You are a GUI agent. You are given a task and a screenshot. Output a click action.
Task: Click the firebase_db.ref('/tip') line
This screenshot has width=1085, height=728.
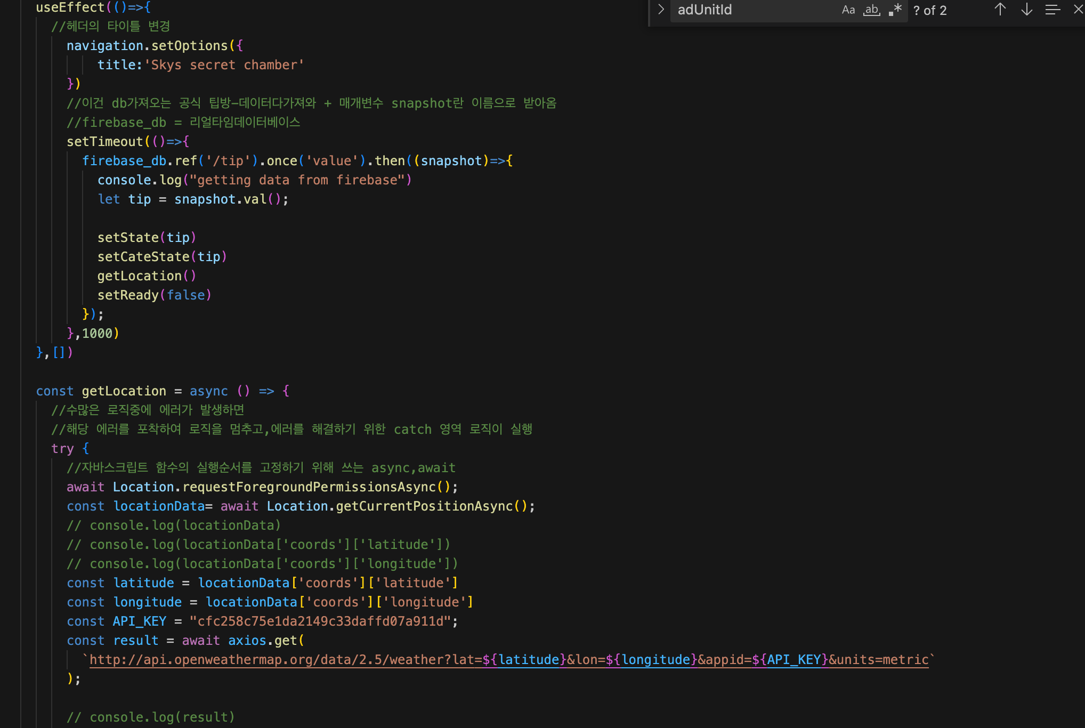(297, 161)
